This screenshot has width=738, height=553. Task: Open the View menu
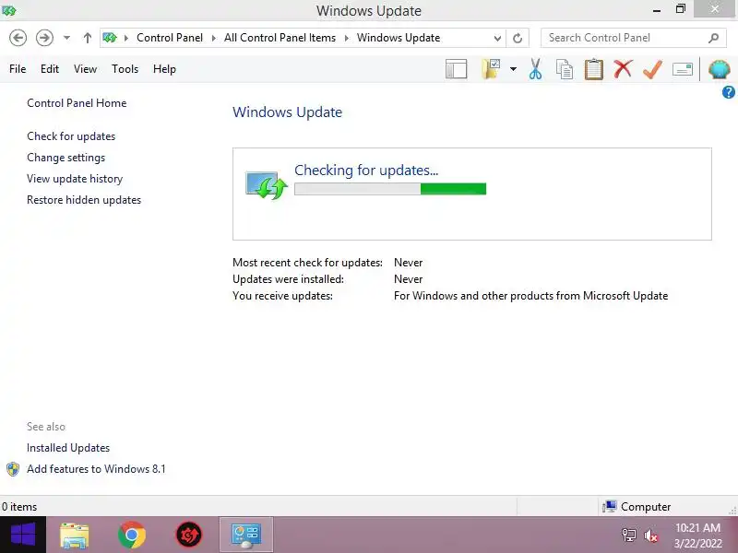click(x=85, y=68)
